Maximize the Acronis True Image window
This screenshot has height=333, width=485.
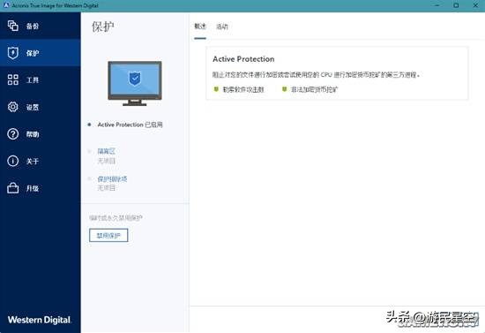coord(456,5)
